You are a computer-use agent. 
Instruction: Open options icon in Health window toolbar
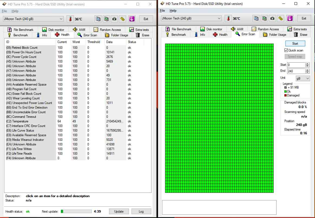pyautogui.click(x=123, y=19)
